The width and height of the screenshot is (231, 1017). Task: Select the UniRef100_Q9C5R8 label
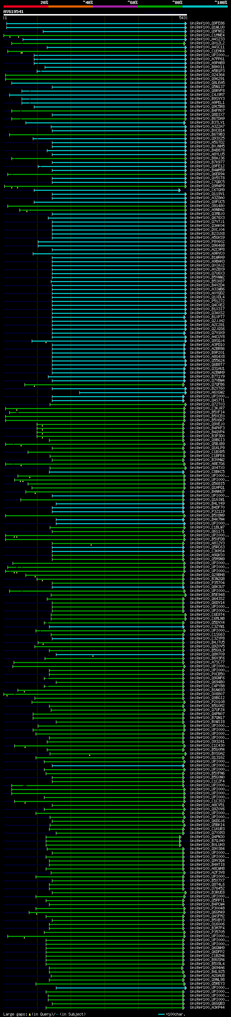tap(207, 106)
